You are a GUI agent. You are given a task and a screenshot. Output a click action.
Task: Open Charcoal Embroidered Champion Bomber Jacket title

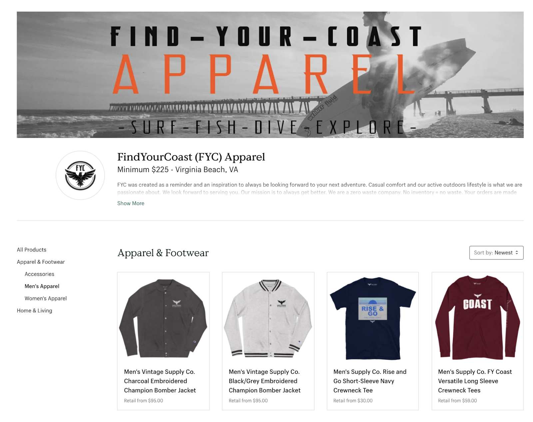coord(160,381)
